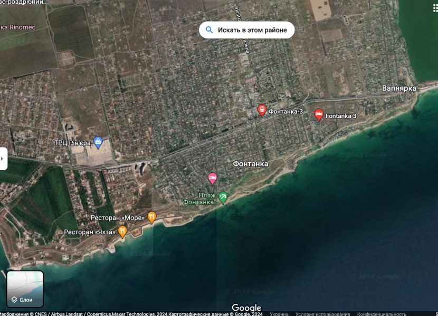Click the Google logo at the bottom
Viewport: 438px width, 316px height.
click(246, 308)
